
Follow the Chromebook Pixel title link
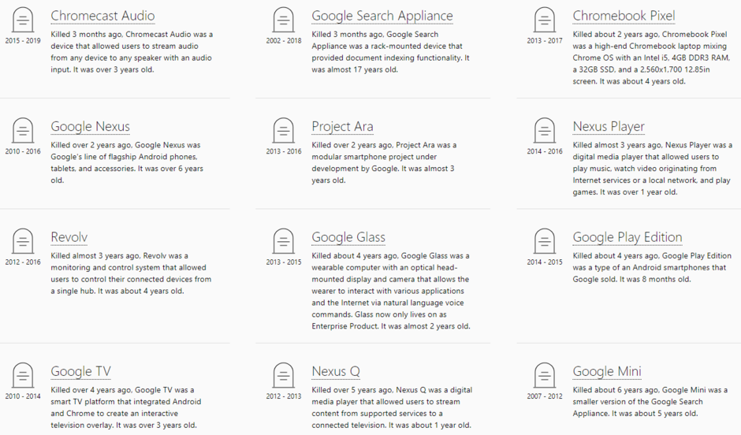coord(624,16)
